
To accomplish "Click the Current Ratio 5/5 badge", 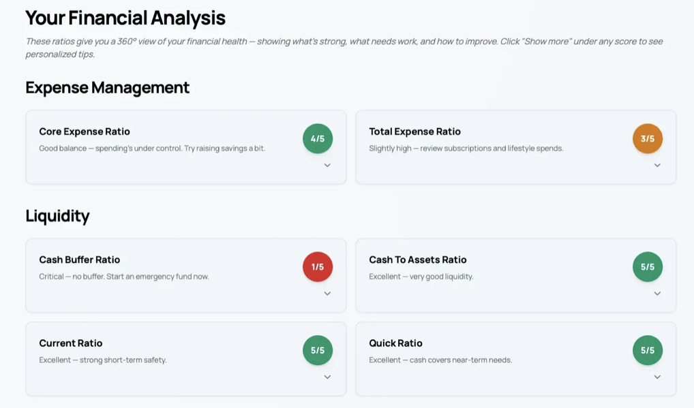I will (x=318, y=351).
